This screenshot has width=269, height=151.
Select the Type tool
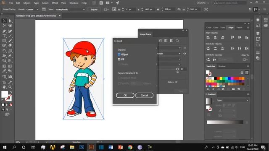tap(4, 36)
